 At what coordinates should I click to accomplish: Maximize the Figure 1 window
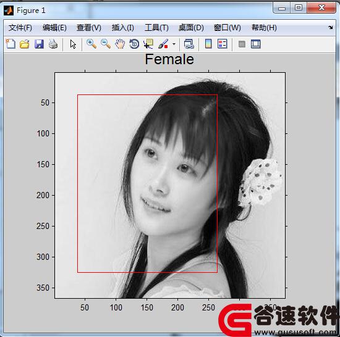pyautogui.click(x=299, y=8)
